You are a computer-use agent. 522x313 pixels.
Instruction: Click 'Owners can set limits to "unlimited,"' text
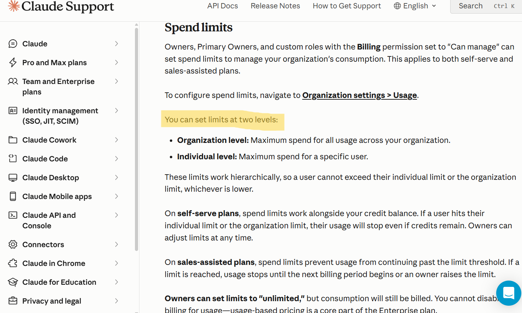[234, 298]
